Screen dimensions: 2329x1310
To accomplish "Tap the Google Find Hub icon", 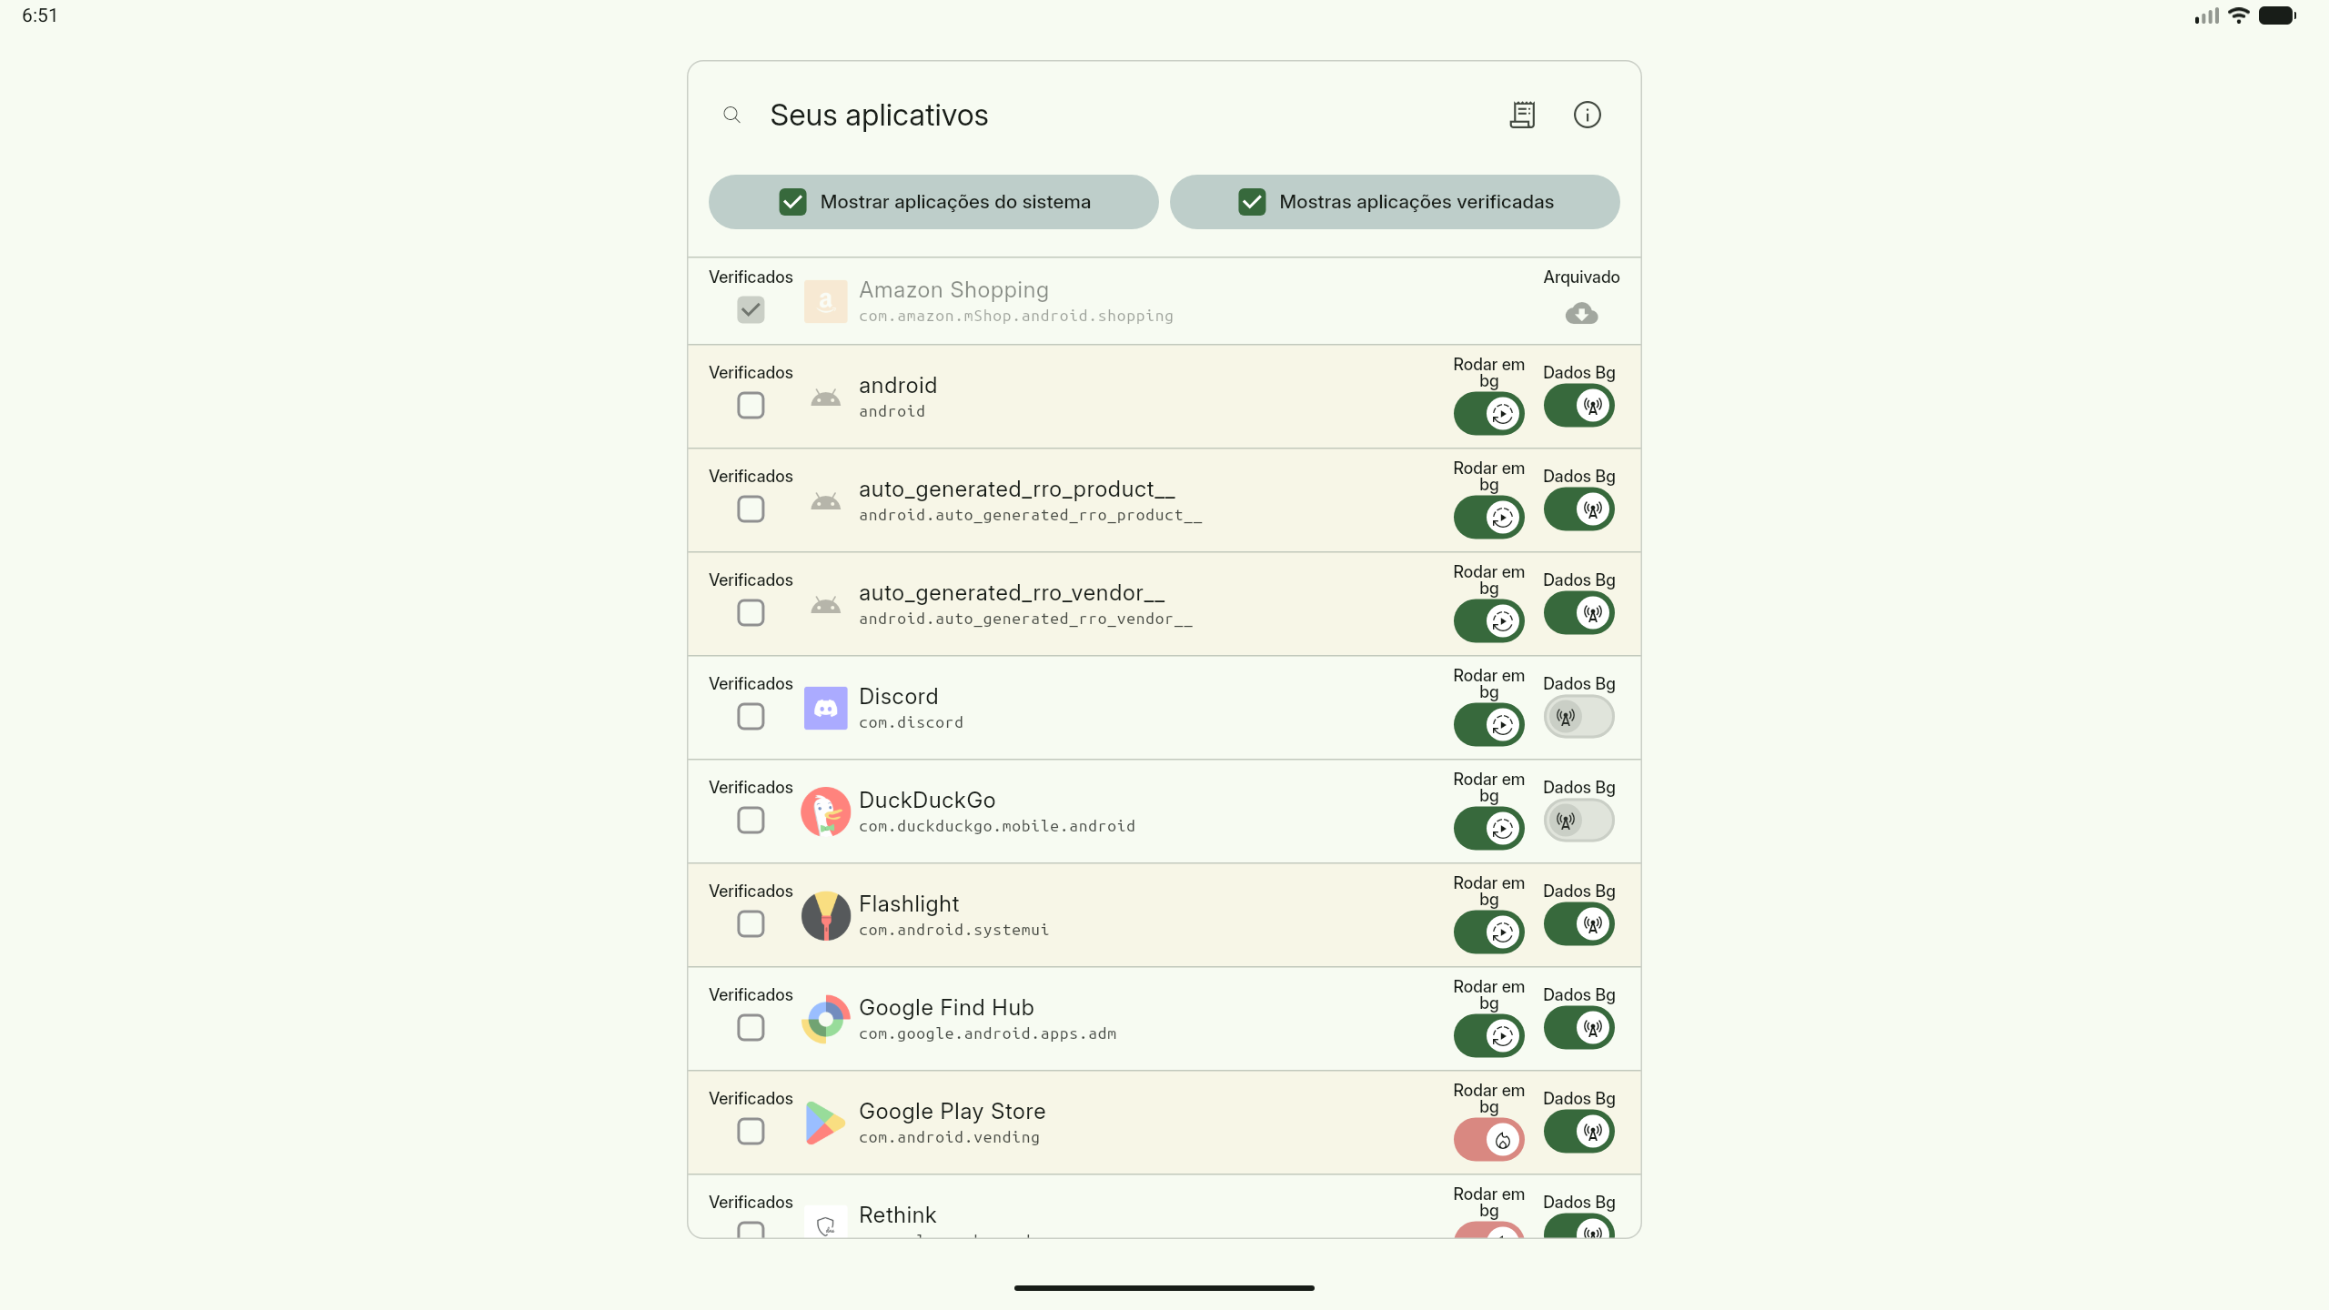I will pos(825,1019).
